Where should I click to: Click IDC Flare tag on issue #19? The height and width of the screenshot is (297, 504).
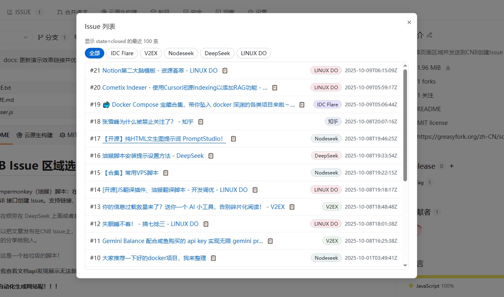tap(327, 105)
